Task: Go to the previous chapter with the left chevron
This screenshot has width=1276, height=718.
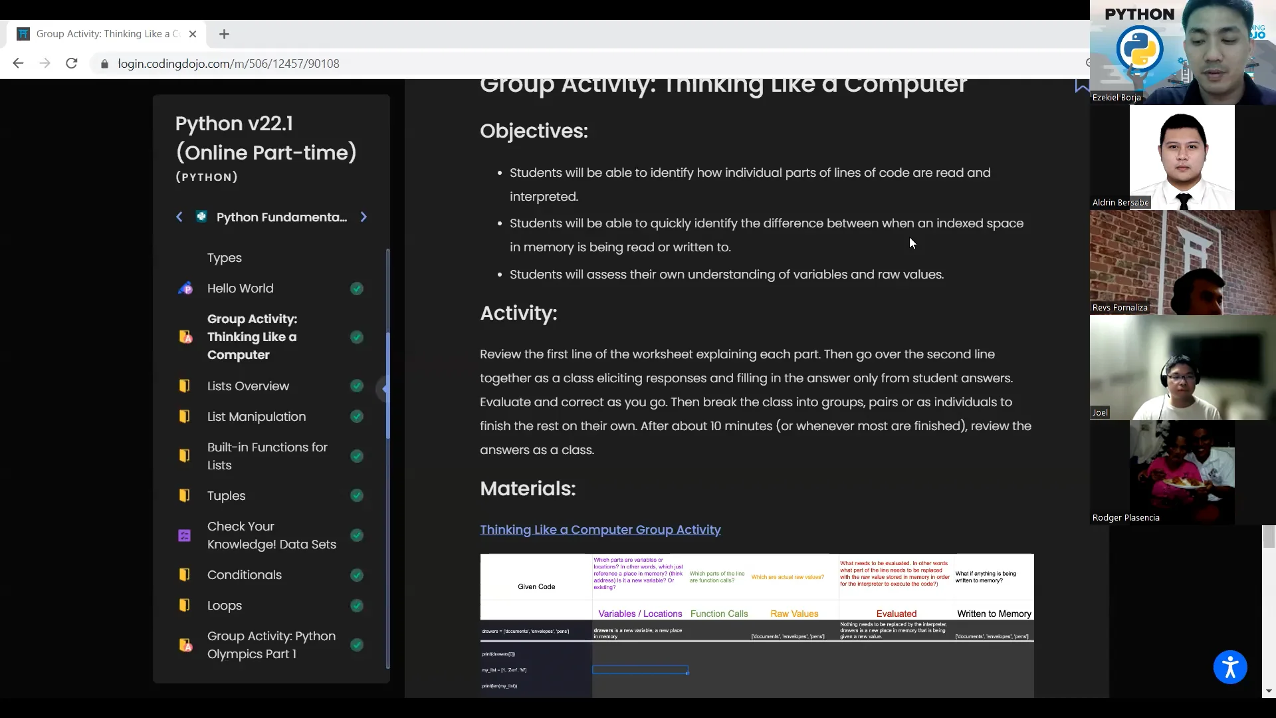Action: 179,217
